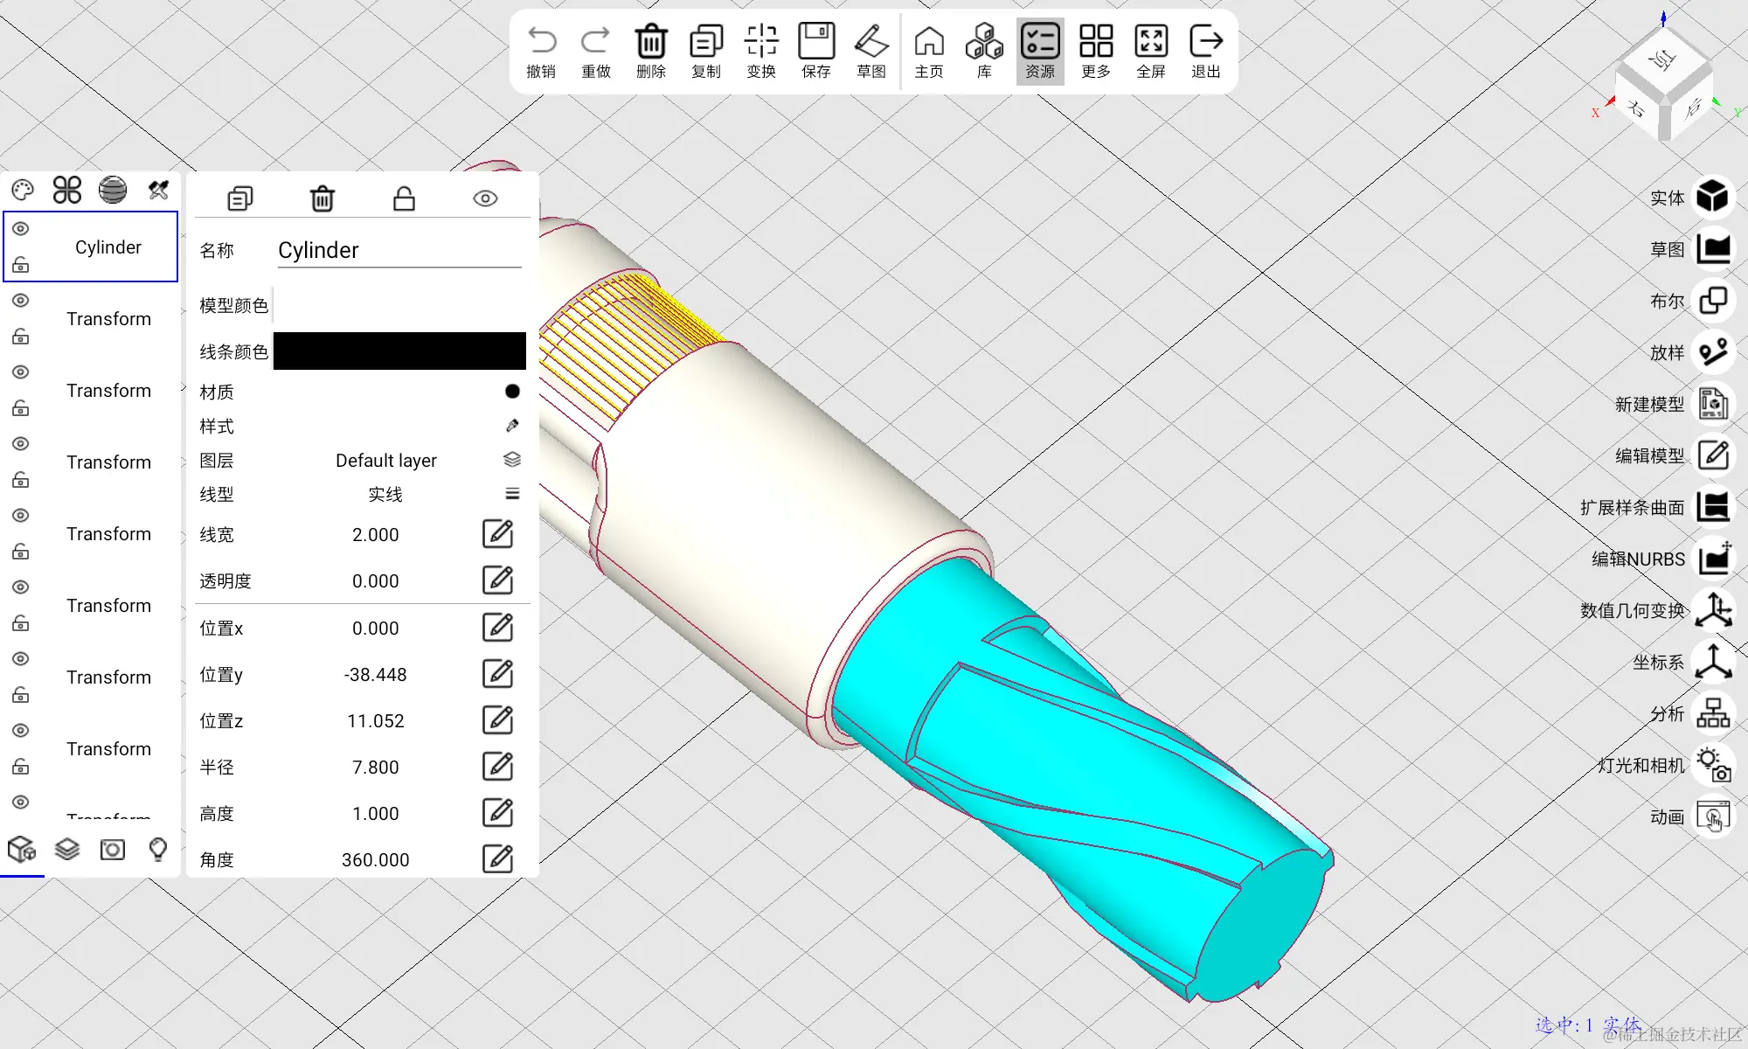Open the 草图 sketch tool in top toolbar

click(x=871, y=41)
